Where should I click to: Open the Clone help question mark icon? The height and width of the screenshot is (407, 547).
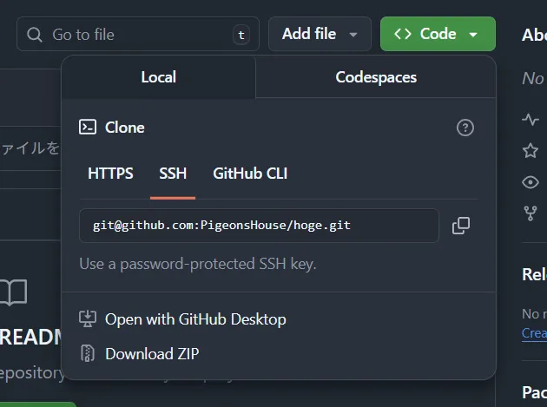(x=465, y=128)
